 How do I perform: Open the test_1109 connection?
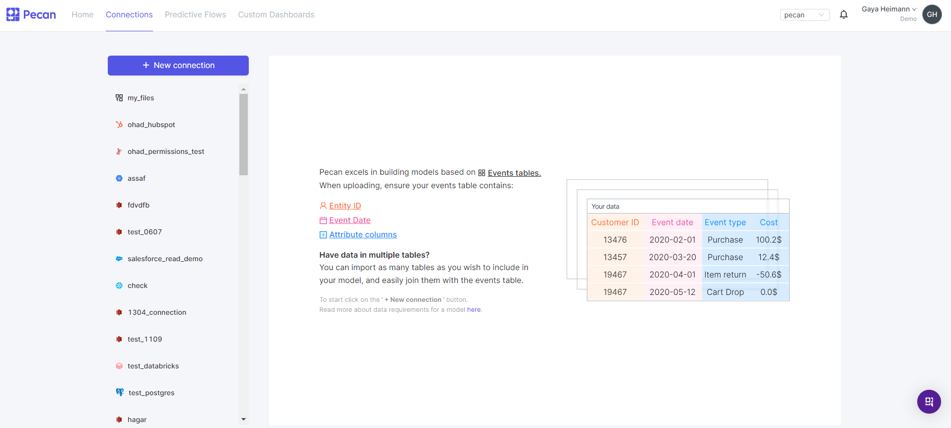pyautogui.click(x=145, y=339)
